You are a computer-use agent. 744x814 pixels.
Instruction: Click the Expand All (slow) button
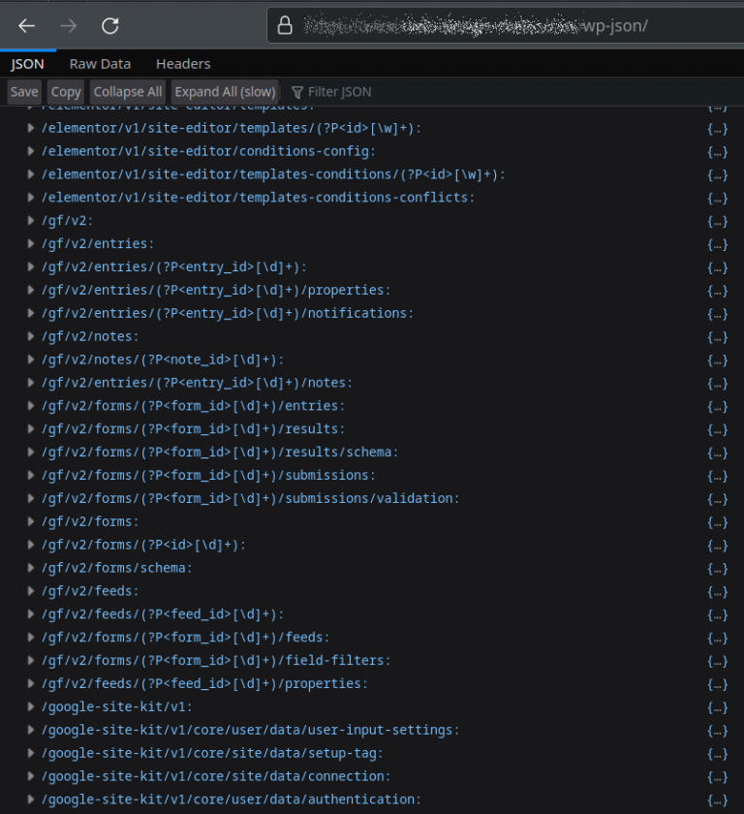tap(225, 91)
